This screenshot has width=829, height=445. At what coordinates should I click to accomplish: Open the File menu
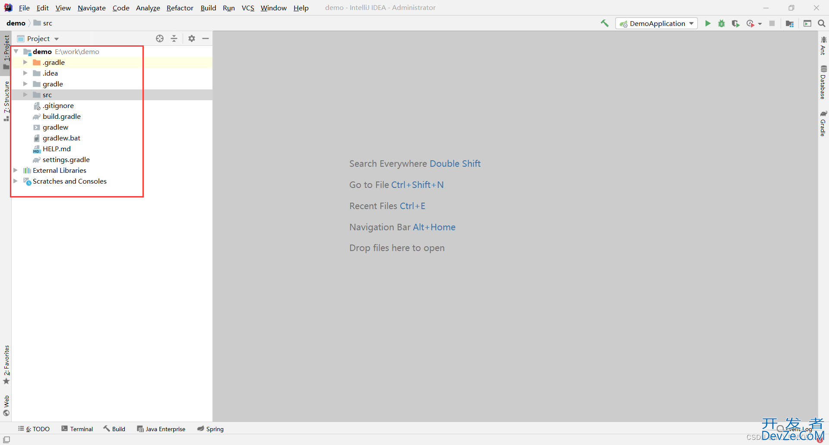coord(24,8)
